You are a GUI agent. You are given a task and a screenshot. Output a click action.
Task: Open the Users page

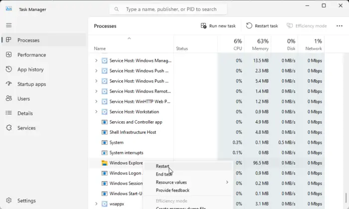[x=44, y=99]
